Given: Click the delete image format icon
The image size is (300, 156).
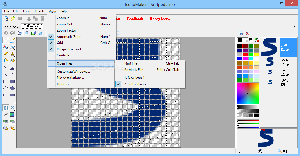Looking at the screenshot, I should pyautogui.click(x=247, y=33).
